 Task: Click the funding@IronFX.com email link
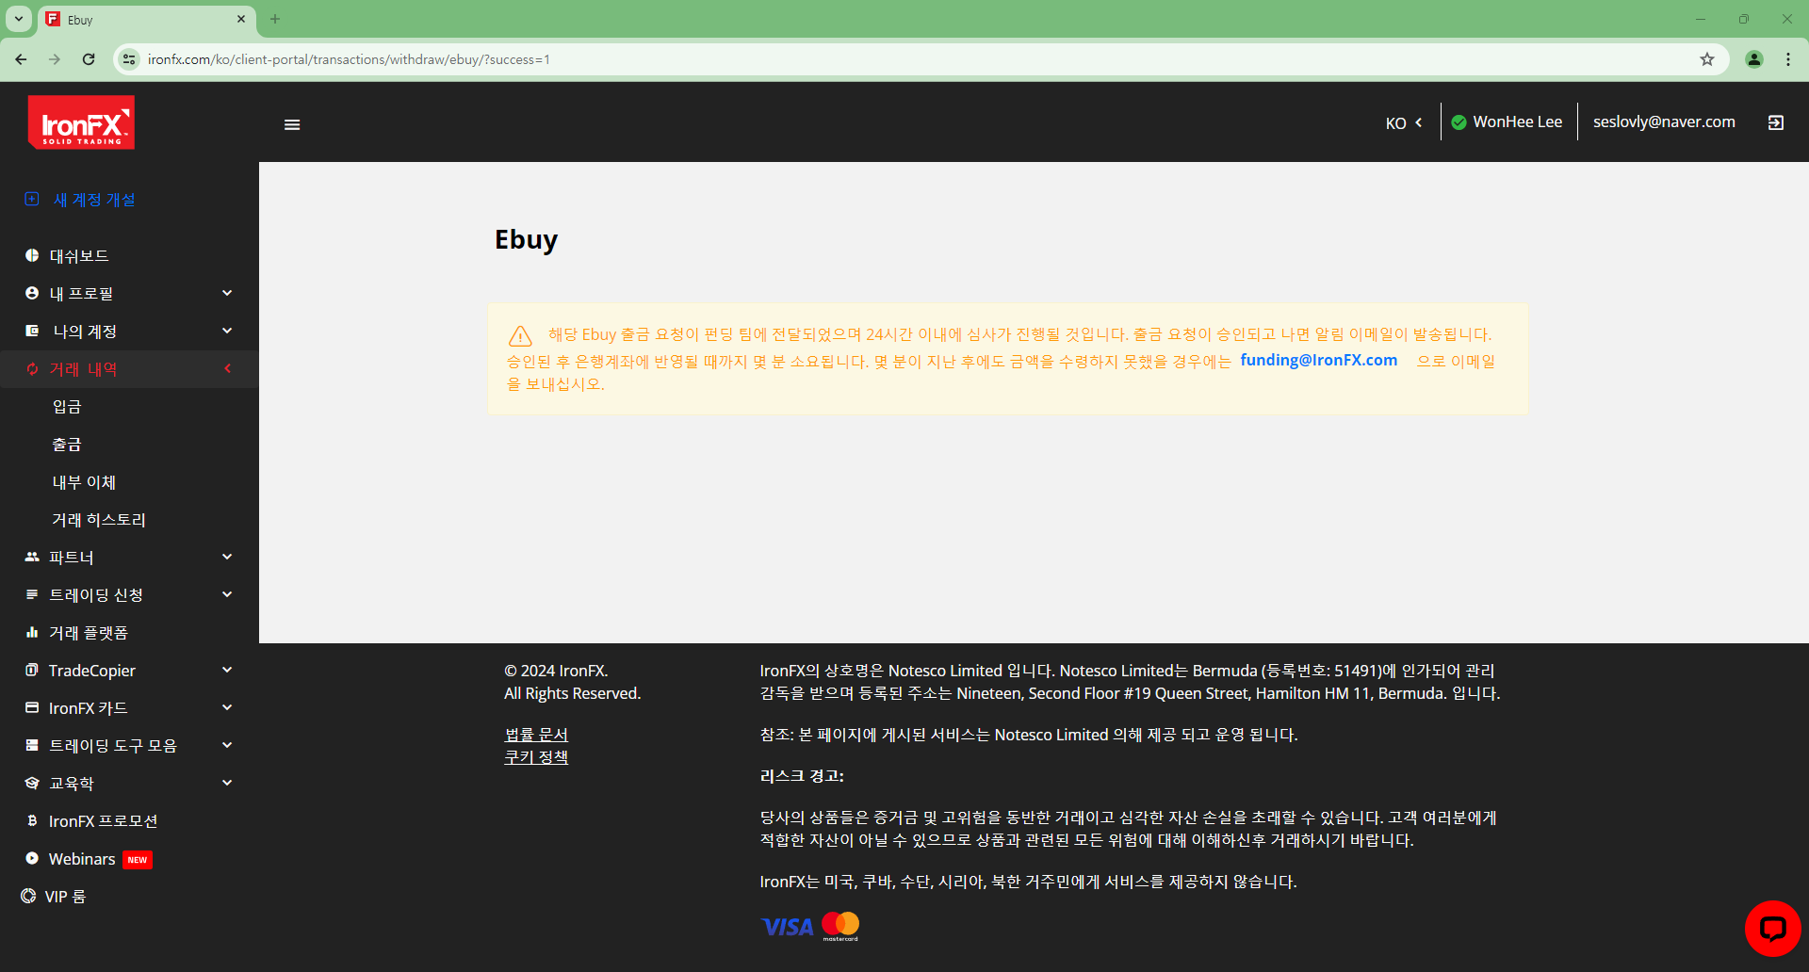click(1318, 360)
